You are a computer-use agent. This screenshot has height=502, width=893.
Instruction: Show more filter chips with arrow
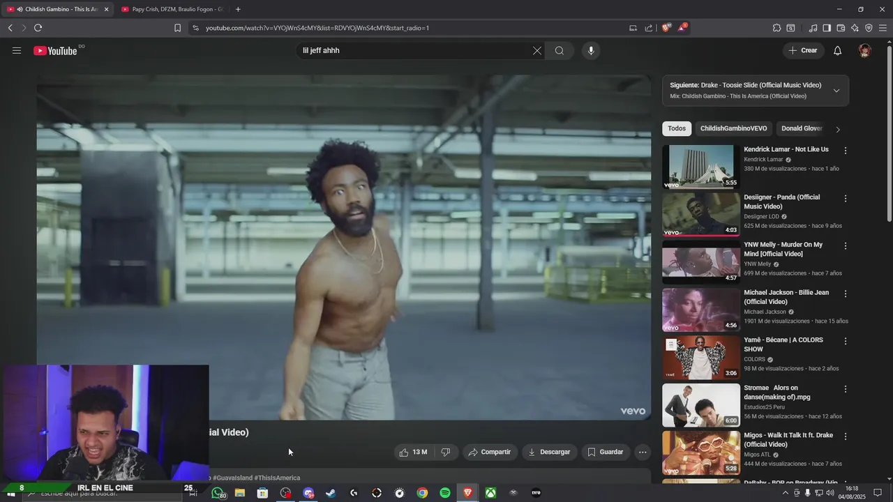(x=838, y=129)
